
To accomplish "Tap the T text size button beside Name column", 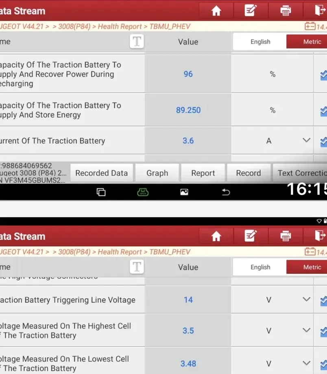I will (137, 41).
